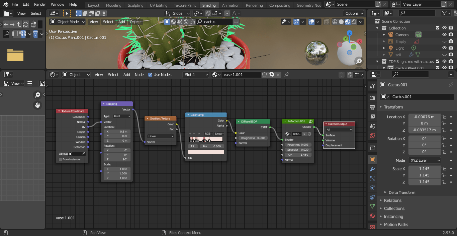The width and height of the screenshot is (457, 236).
Task: Open the Add menu in shader editor
Action: point(126,75)
